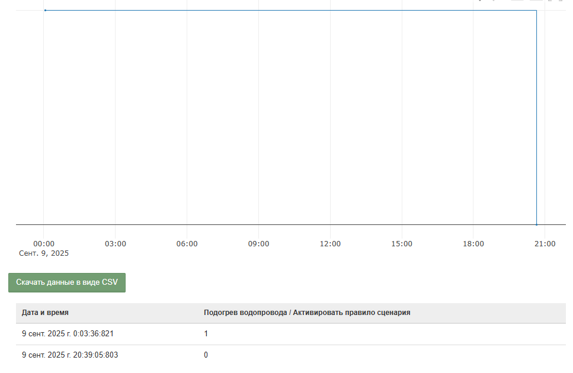Click the vertical drop segment of the graph line
Viewport: 573px width, 373px height.
[x=536, y=118]
